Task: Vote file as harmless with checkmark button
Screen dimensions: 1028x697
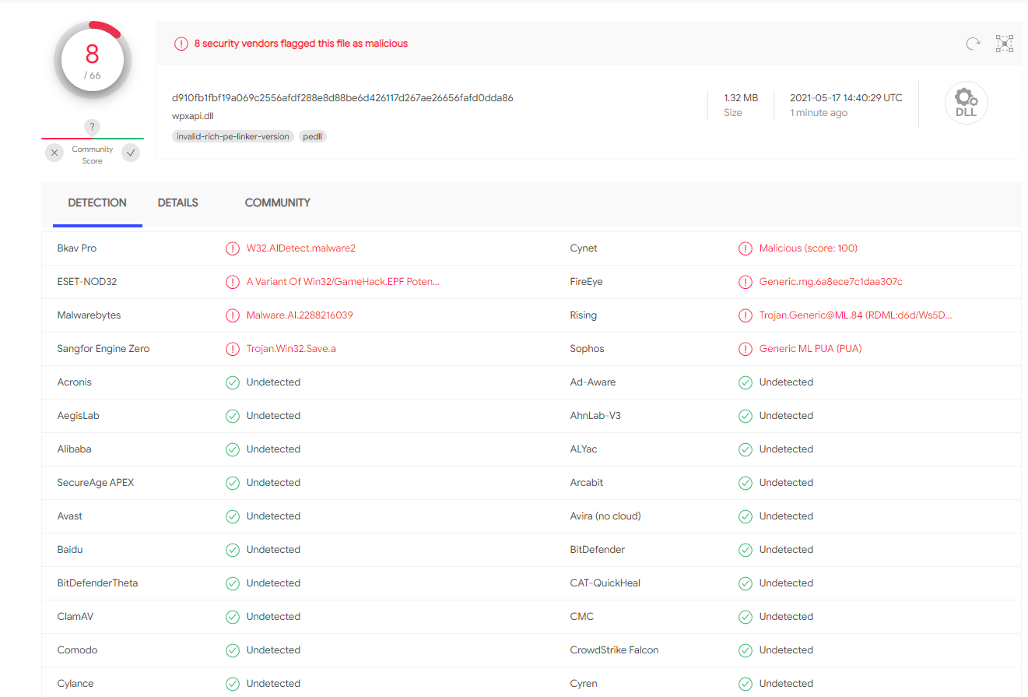Action: pyautogui.click(x=131, y=153)
